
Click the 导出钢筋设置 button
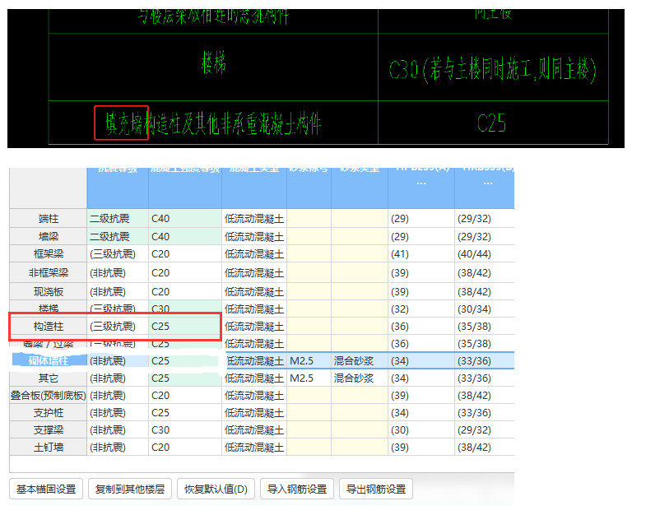(375, 489)
